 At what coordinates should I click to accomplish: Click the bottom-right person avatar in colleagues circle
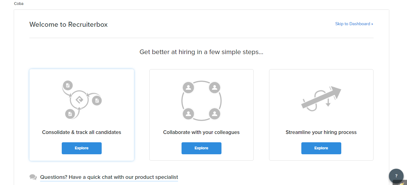click(214, 114)
